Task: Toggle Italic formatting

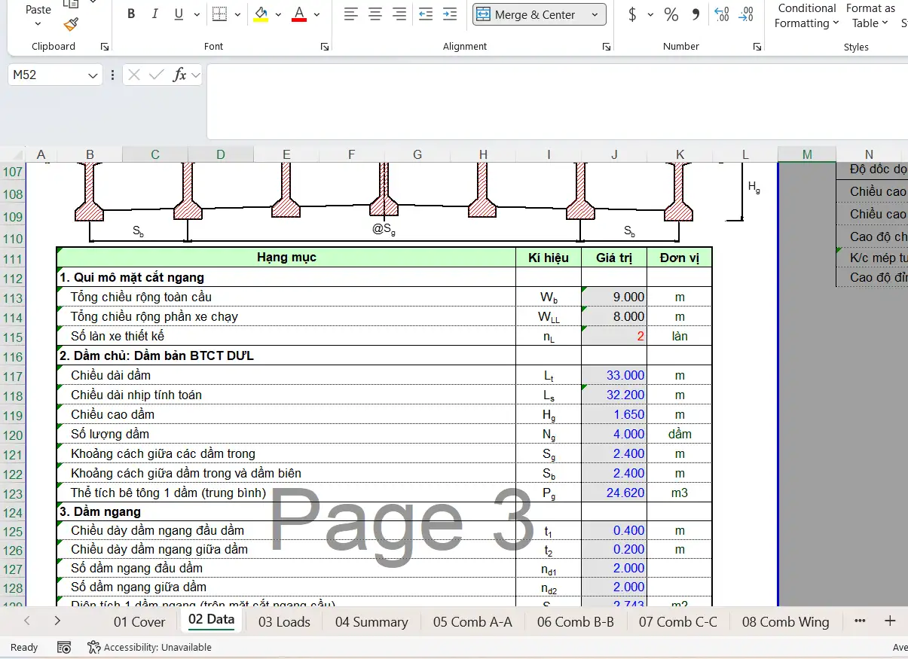Action: (x=155, y=14)
